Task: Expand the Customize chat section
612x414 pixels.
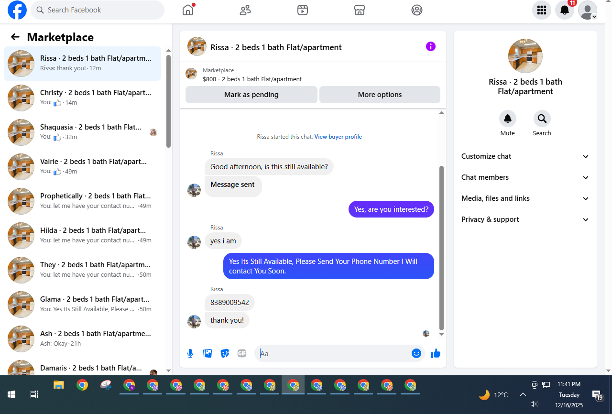Action: point(525,156)
